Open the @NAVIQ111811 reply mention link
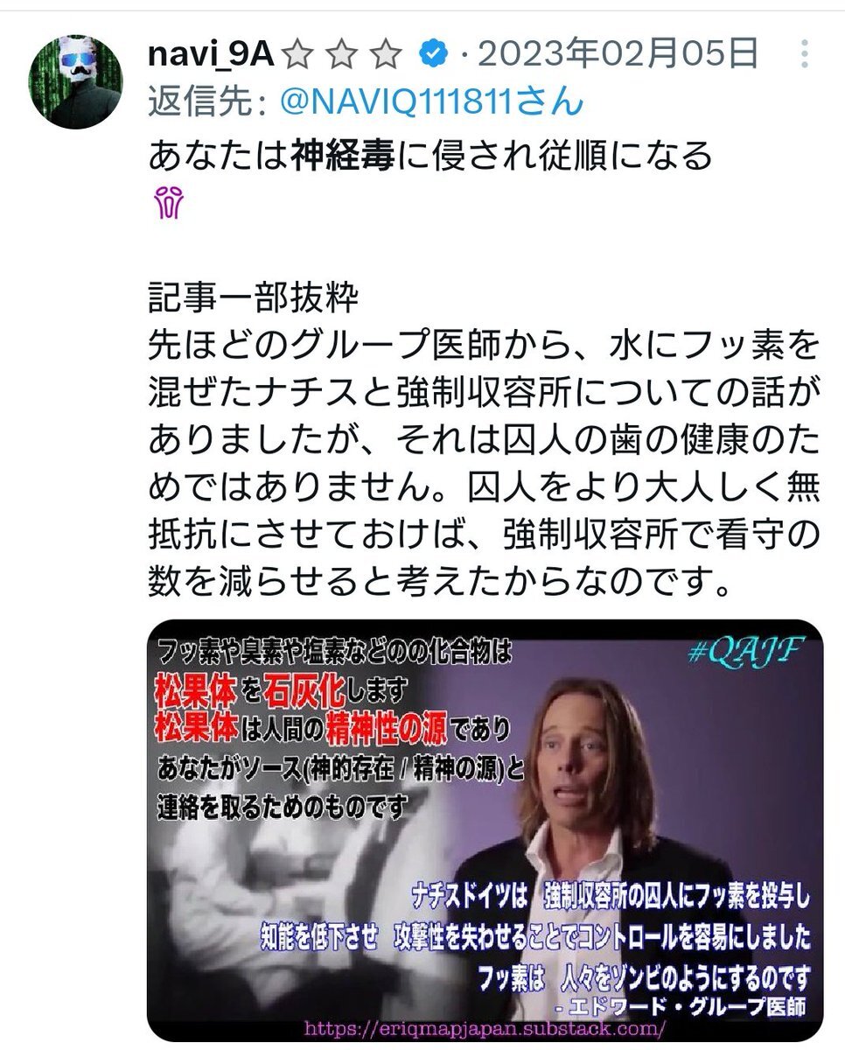845x1050 pixels. click(x=430, y=104)
